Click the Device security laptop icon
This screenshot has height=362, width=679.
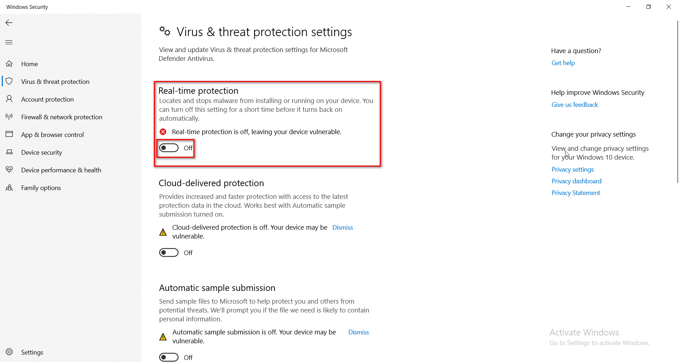(x=9, y=152)
